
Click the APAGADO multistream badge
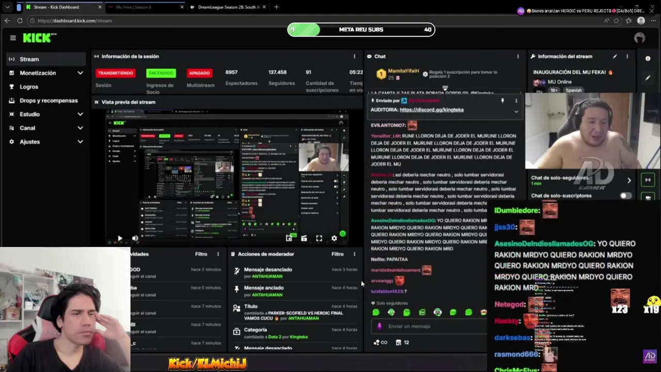pos(199,73)
